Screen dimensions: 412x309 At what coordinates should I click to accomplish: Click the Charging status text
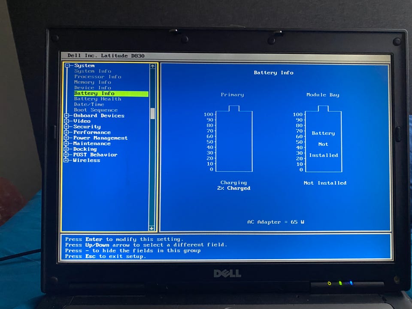tap(233, 183)
